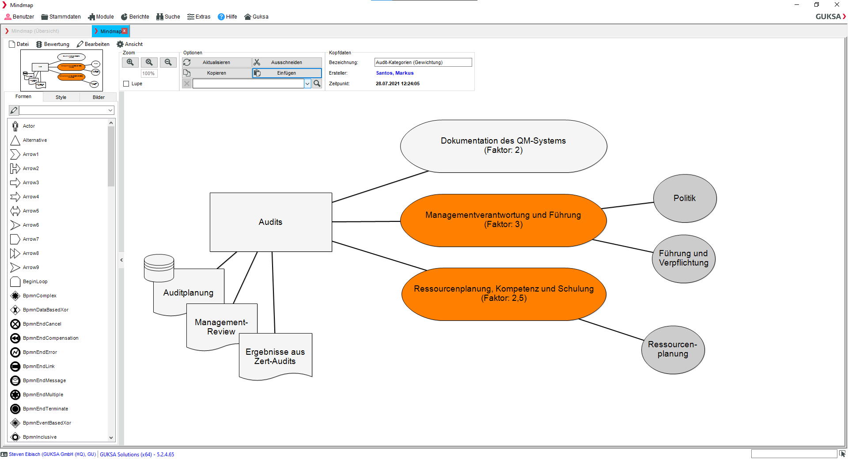
Task: Open the Extras menu
Action: [199, 17]
